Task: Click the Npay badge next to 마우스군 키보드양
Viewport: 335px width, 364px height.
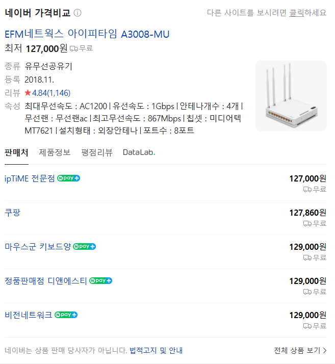Action: click(x=84, y=247)
